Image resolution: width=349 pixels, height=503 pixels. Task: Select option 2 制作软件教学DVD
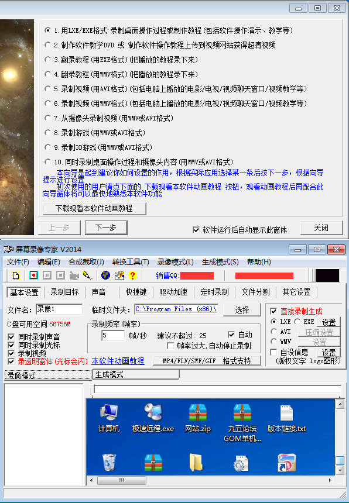48,45
